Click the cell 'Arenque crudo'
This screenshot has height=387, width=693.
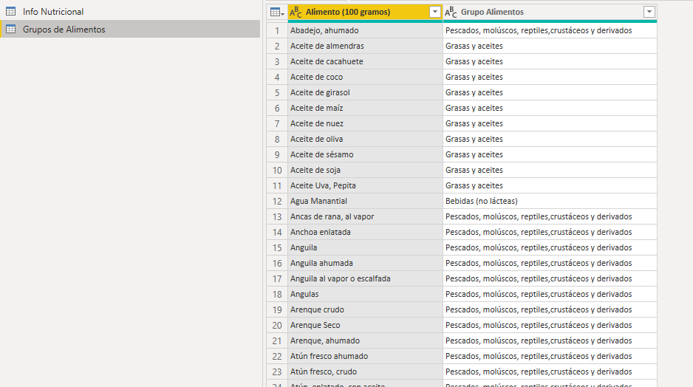click(365, 309)
